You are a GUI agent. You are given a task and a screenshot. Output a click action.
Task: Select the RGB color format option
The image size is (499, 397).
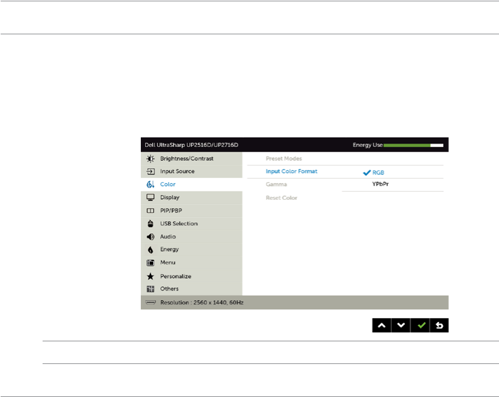coord(378,172)
